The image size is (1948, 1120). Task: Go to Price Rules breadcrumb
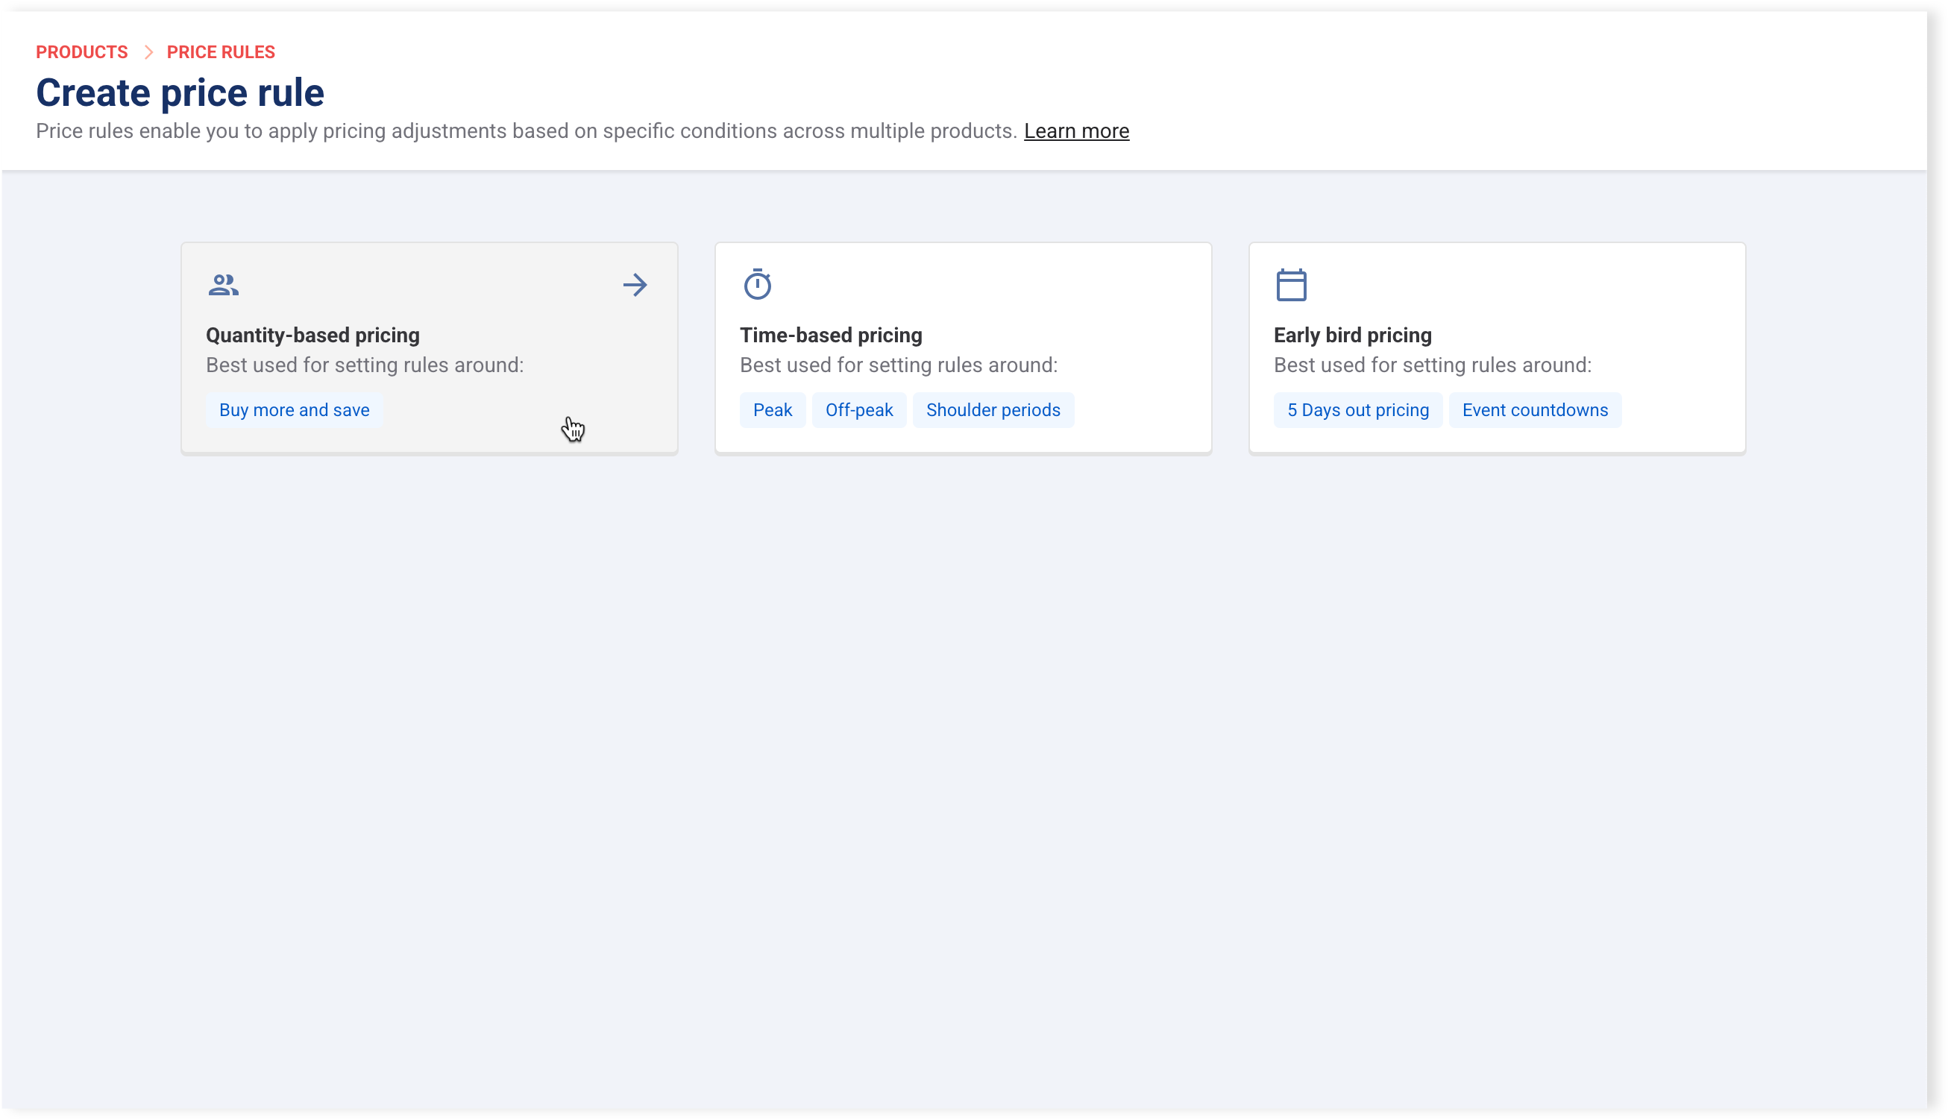[221, 52]
